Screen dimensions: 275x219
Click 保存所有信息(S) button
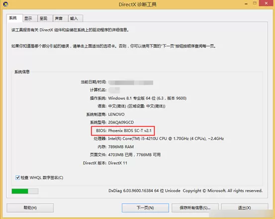tap(195, 208)
